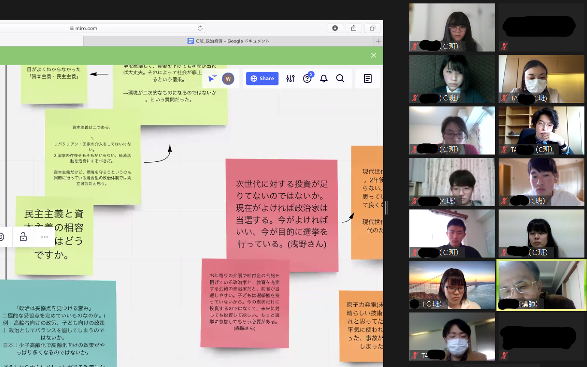
Task: Open a new Safari tab with plus
Action: click(x=378, y=41)
